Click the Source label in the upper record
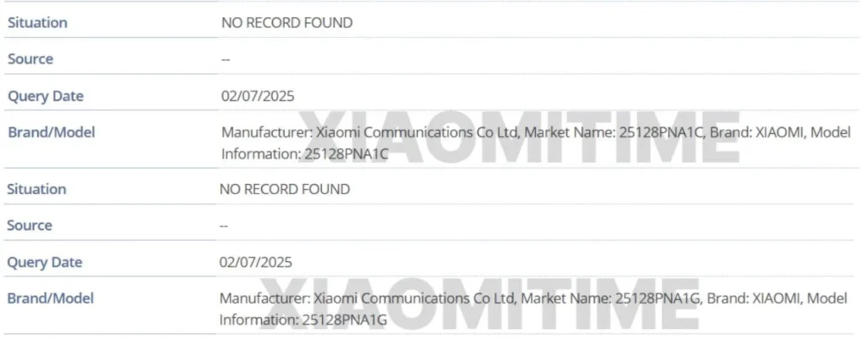Viewport: 868px width, 340px height. pos(31,59)
